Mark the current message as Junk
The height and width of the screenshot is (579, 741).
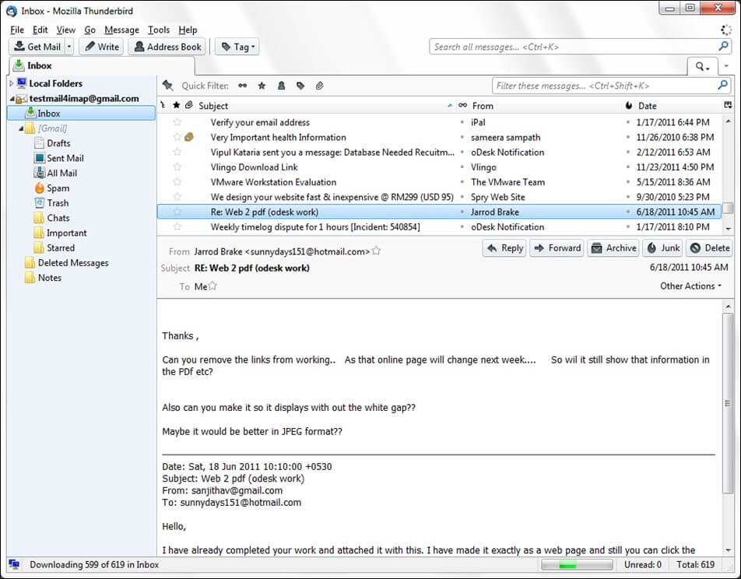[663, 247]
